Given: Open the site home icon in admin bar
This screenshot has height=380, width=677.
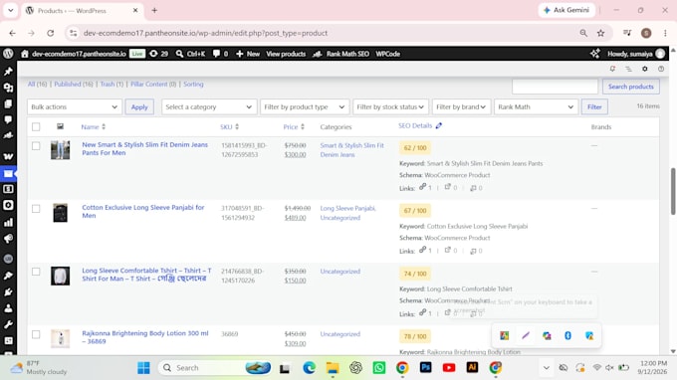Looking at the screenshot, I should pyautogui.click(x=25, y=54).
